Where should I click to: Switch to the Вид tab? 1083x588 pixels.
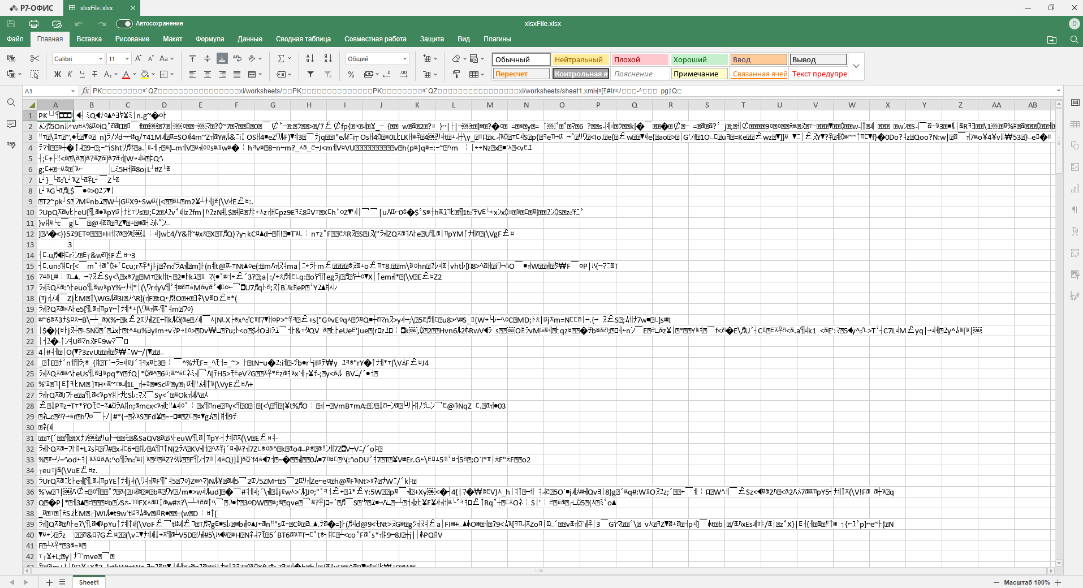[x=464, y=39]
